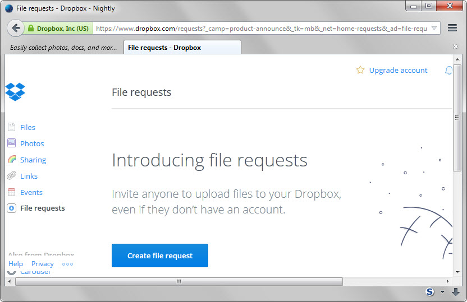Click the Upgrade account link
Image resolution: width=467 pixels, height=302 pixels.
(398, 70)
